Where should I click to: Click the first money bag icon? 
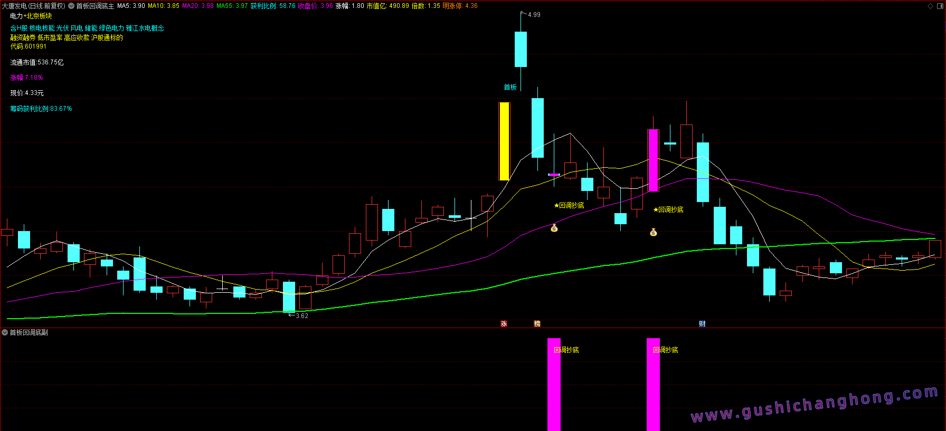554,228
